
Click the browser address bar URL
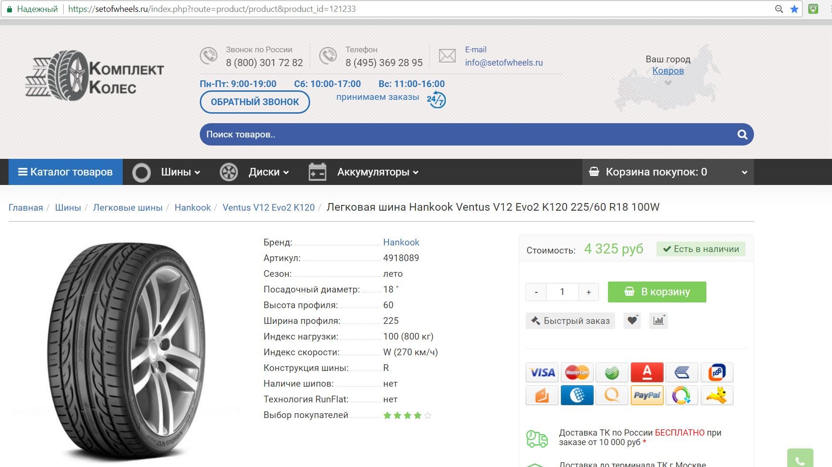coord(212,9)
